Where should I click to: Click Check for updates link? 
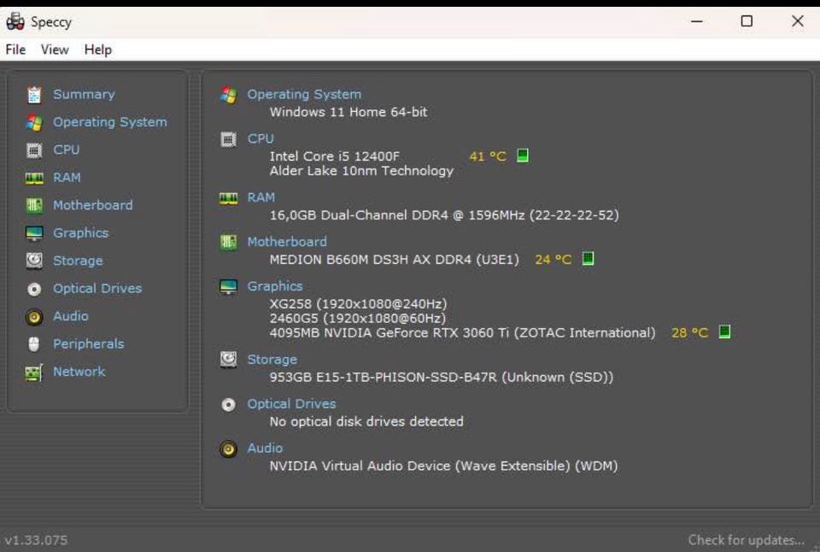point(746,540)
